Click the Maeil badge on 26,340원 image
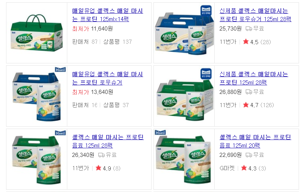Screen dimensions: 302x192 pos(60,133)
